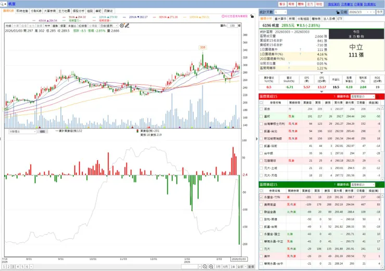Toggle the lock icon above the chart
Image resolution: width=385 pixels, height=271 pixels.
click(x=252, y=16)
